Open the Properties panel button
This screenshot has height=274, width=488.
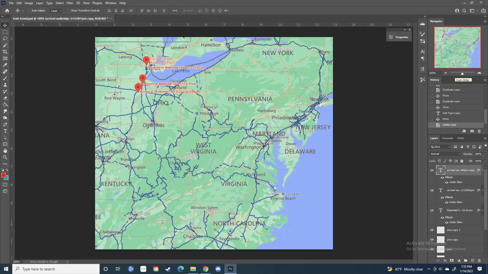(399, 37)
